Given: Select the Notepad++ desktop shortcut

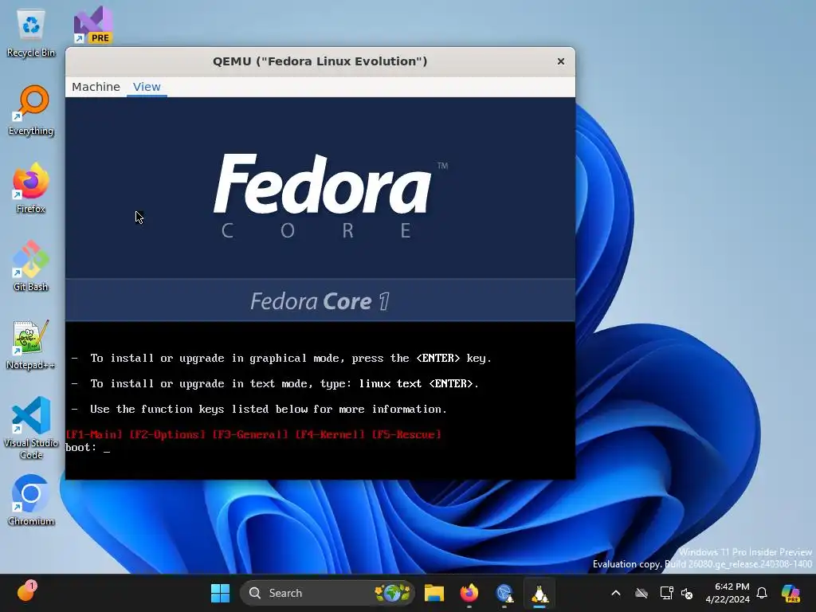Looking at the screenshot, I should (31, 344).
